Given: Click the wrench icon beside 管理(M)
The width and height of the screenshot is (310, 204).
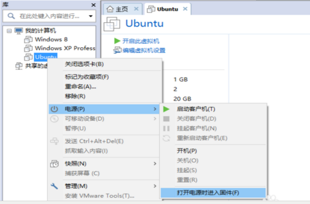Looking at the screenshot, I should pyautogui.click(x=54, y=186).
